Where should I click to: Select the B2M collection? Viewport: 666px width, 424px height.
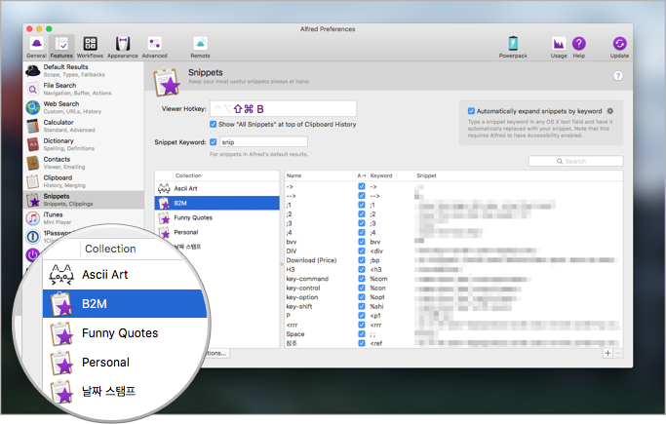click(x=217, y=203)
